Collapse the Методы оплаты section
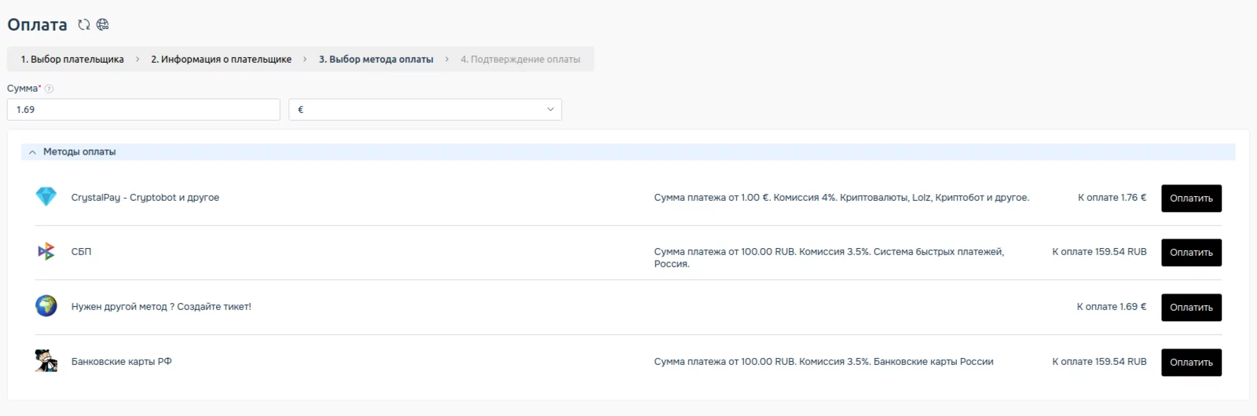The width and height of the screenshot is (1257, 416). click(x=32, y=152)
